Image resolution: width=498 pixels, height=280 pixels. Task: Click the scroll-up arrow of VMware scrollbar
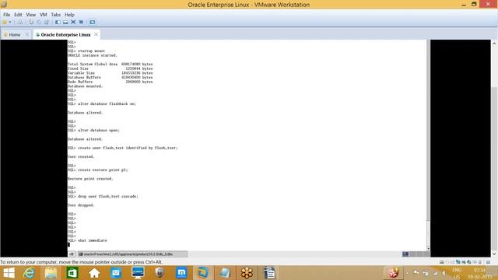coord(494,44)
